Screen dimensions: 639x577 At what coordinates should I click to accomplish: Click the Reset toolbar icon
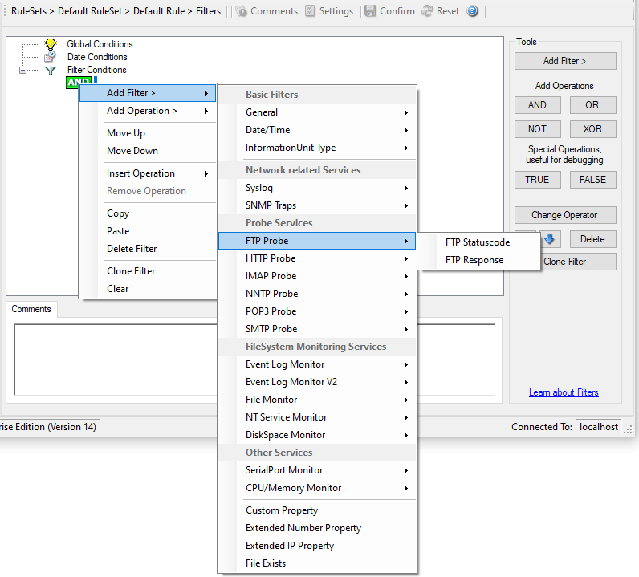427,11
